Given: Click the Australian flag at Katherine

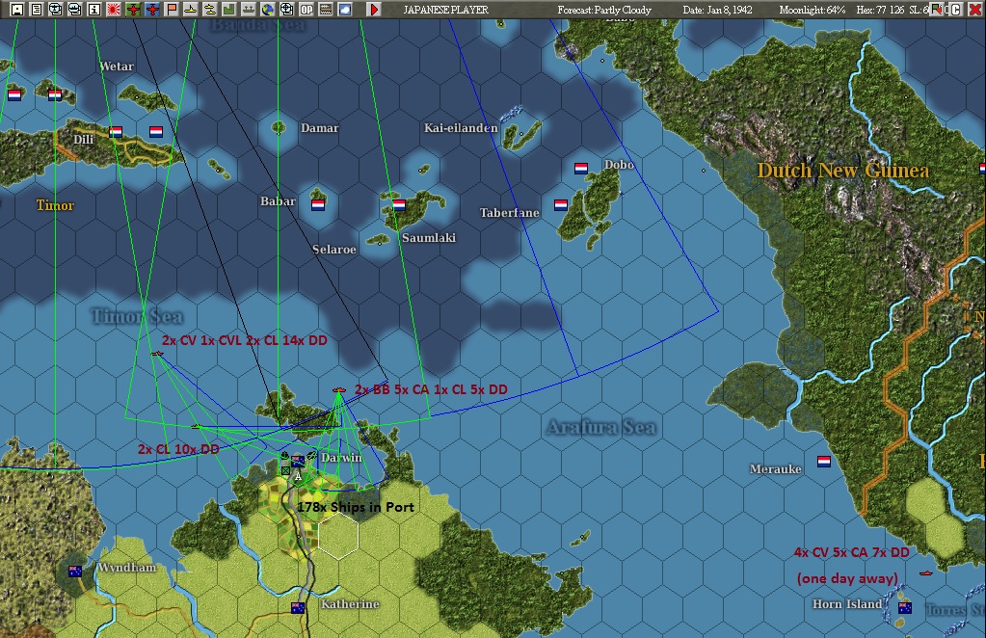Looking at the screenshot, I should tap(298, 607).
